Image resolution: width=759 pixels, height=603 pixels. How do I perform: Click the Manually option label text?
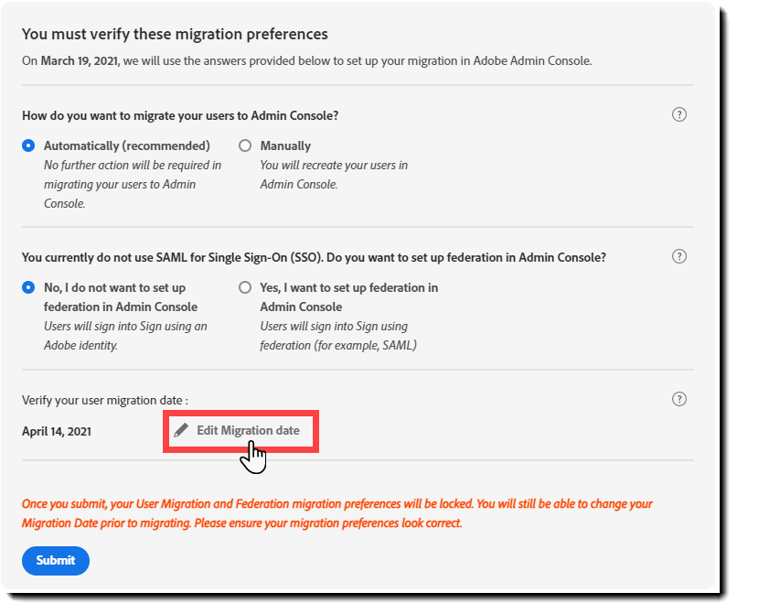[285, 145]
